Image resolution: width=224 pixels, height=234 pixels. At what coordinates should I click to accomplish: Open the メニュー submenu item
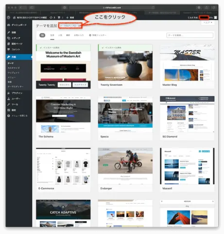point(12,78)
